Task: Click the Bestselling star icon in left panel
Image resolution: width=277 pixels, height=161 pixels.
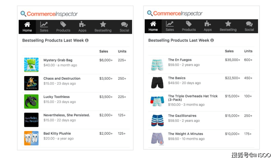Action: point(103,25)
